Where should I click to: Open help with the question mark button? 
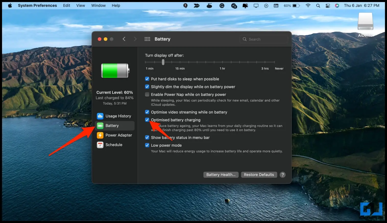coord(283,175)
